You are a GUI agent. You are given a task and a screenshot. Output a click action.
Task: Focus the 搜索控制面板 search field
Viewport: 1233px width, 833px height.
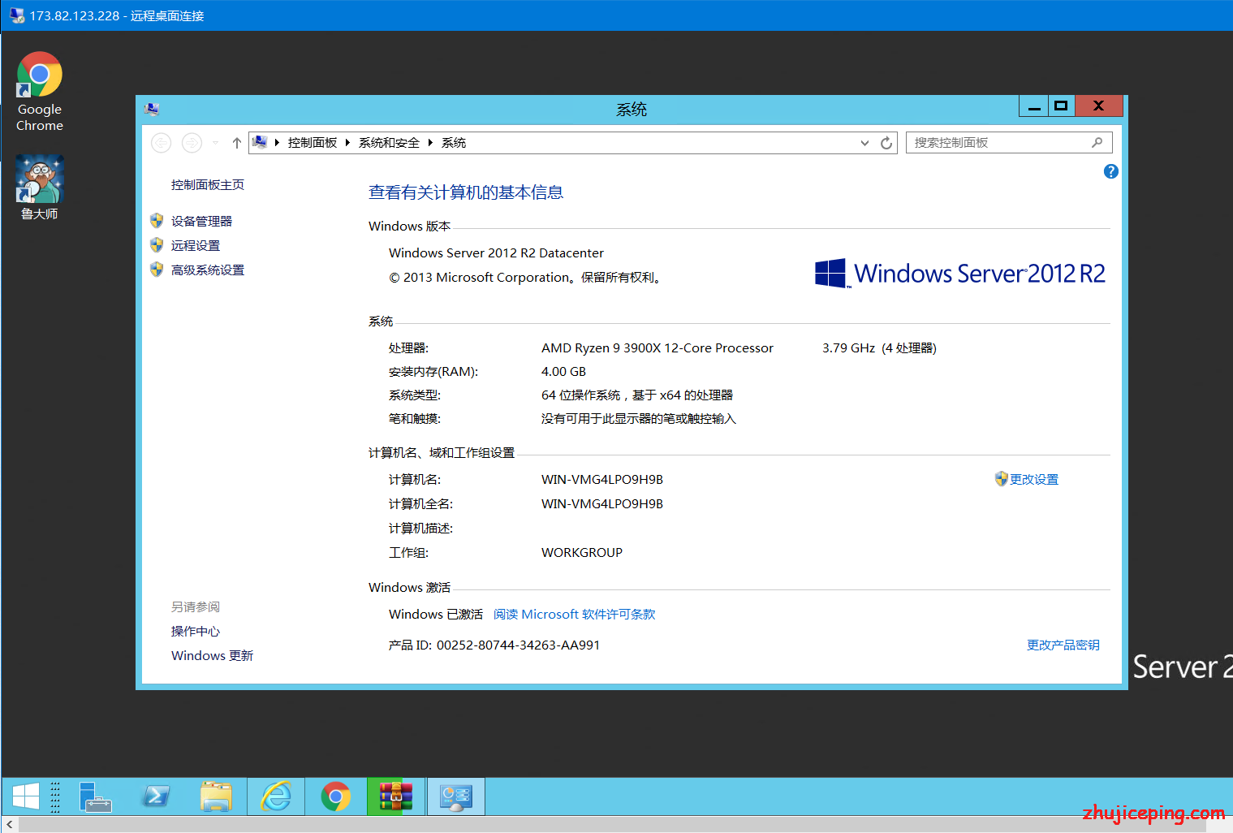click(1009, 143)
